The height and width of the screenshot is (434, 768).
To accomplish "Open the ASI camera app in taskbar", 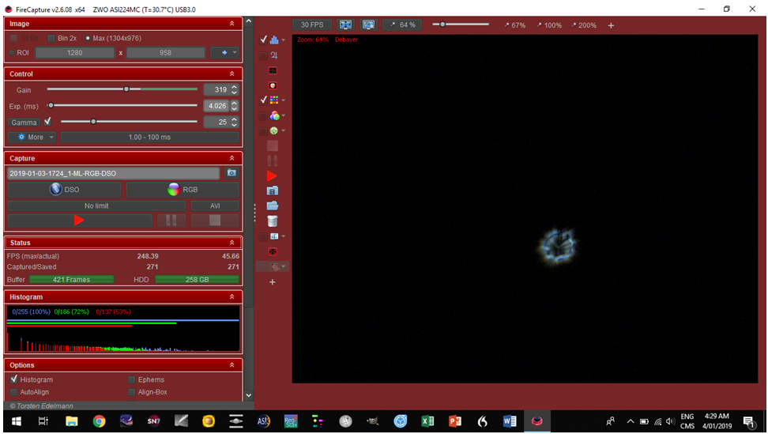I will click(x=264, y=421).
